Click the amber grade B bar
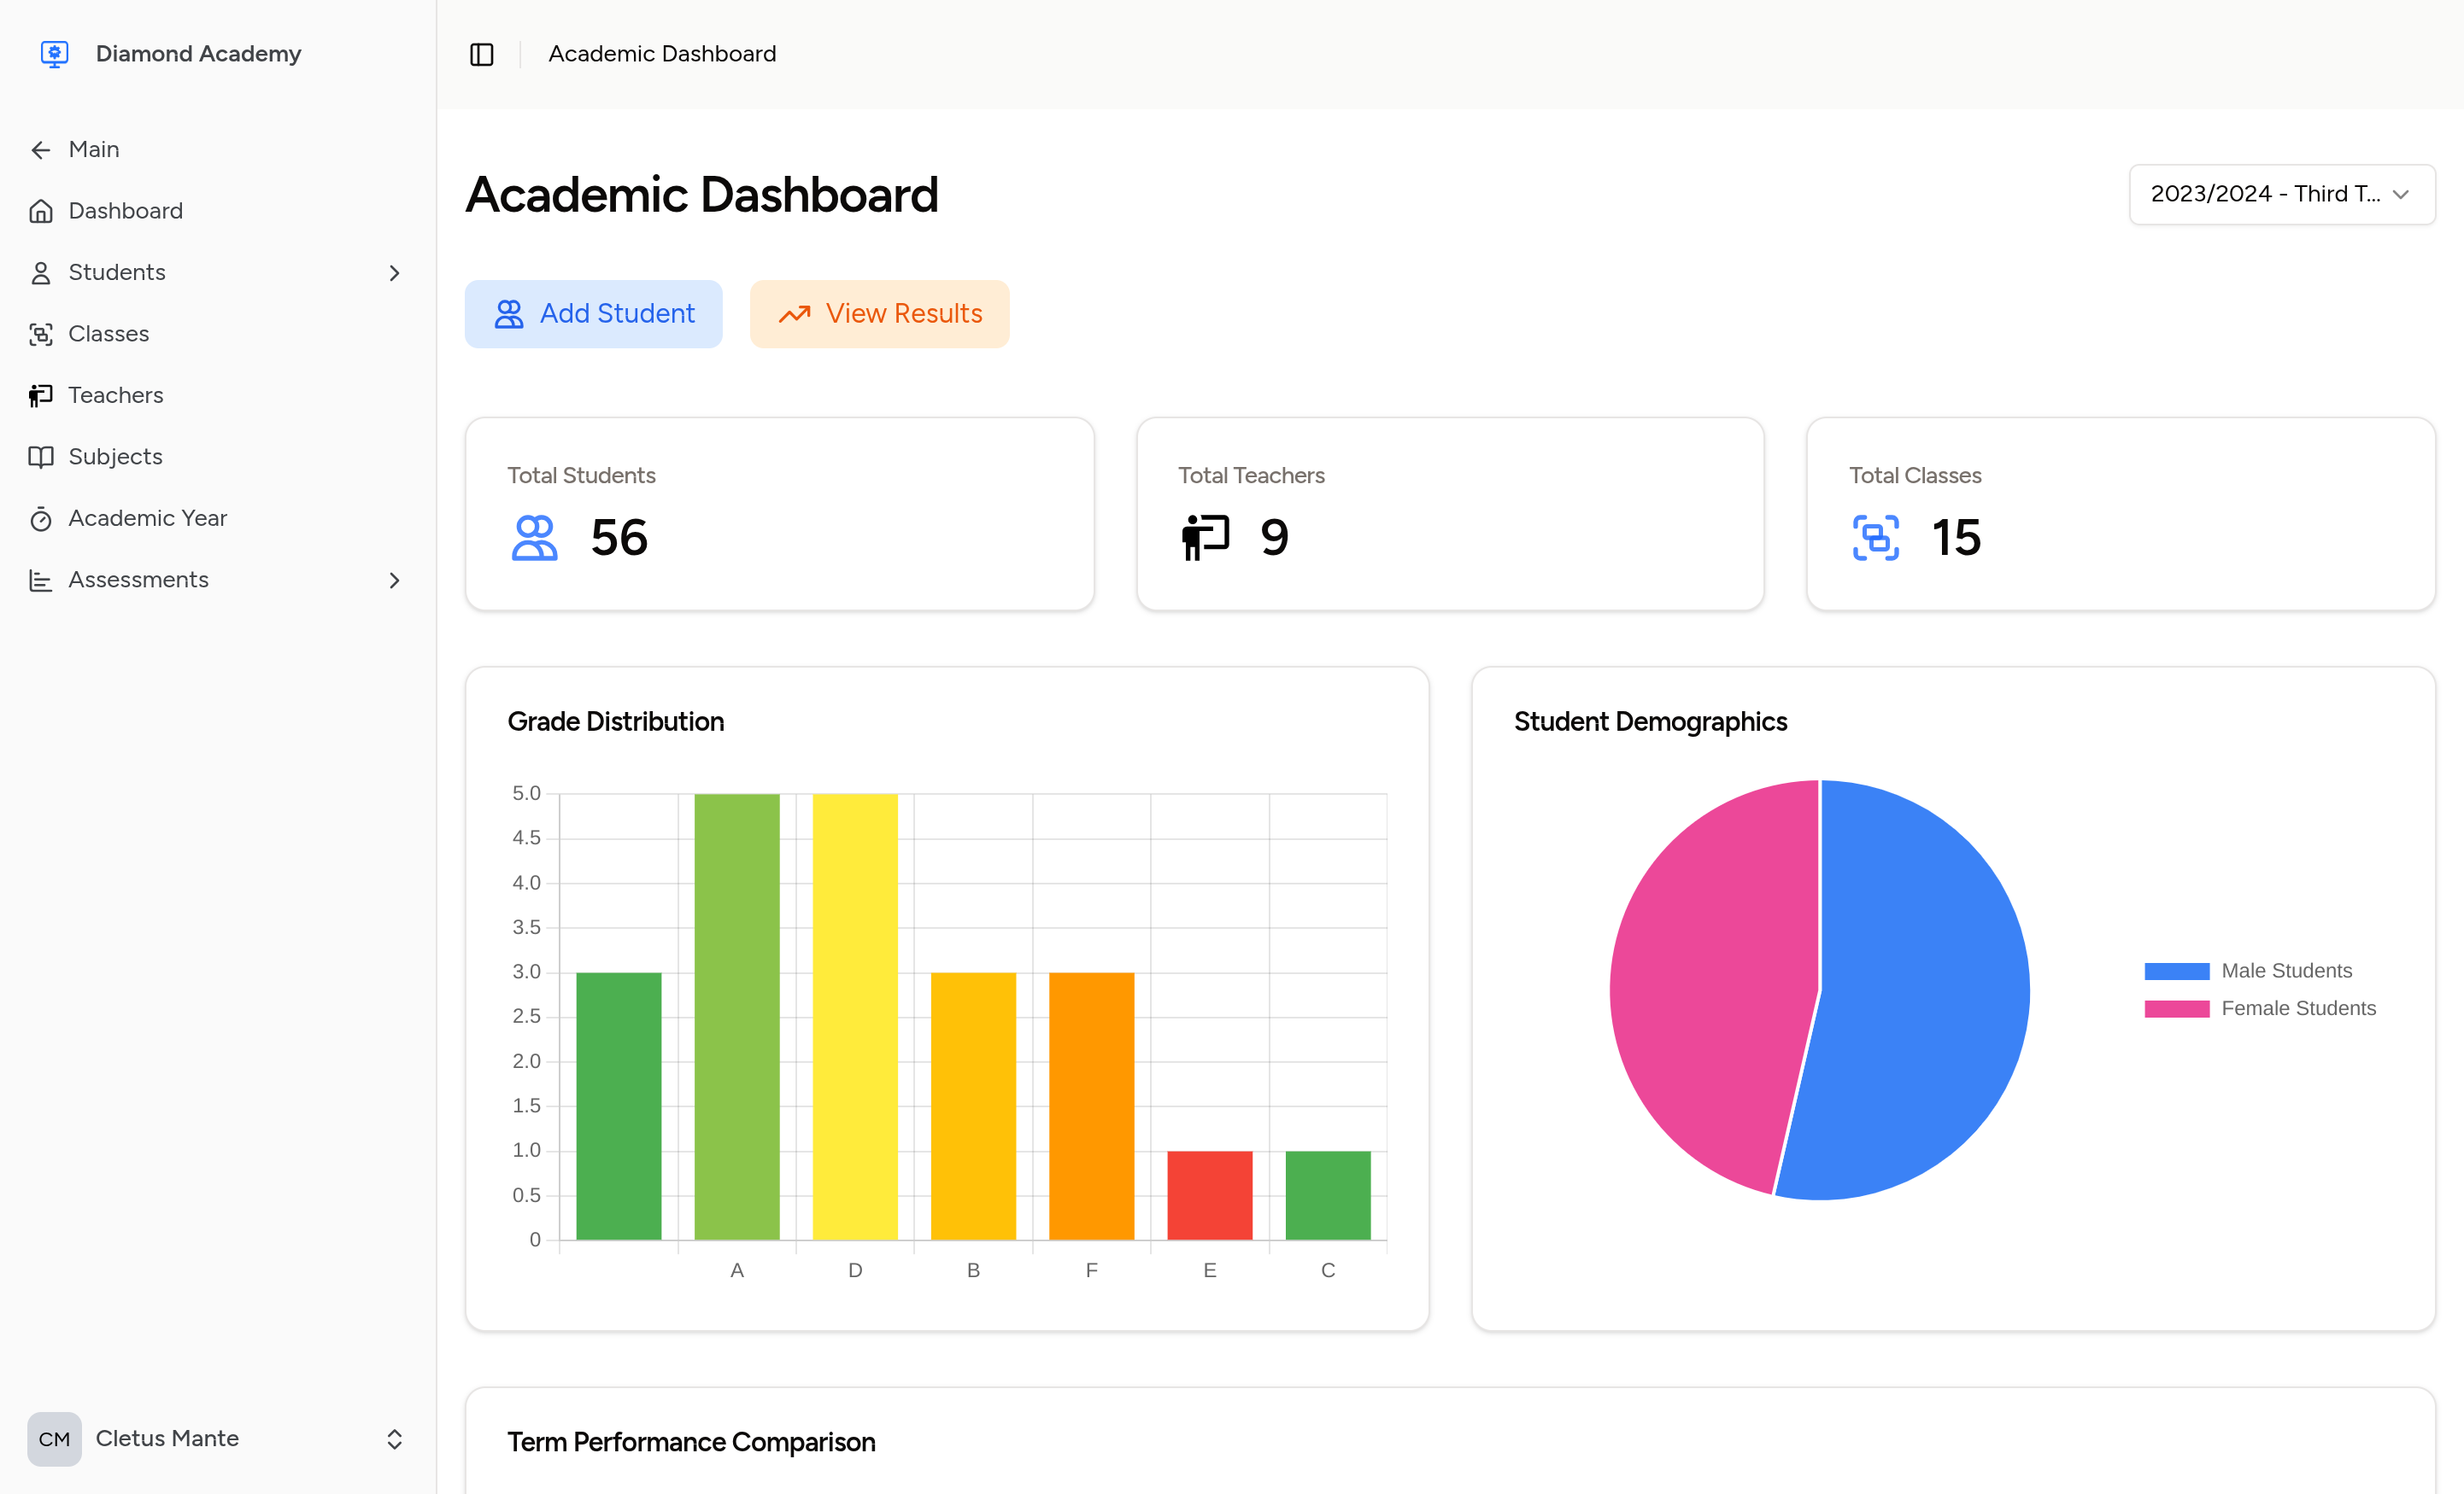 [973, 1106]
